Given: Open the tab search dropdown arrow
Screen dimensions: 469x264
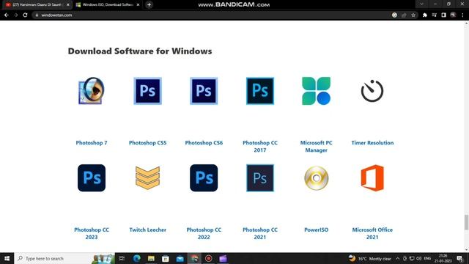Looking at the screenshot, I should [x=421, y=4].
